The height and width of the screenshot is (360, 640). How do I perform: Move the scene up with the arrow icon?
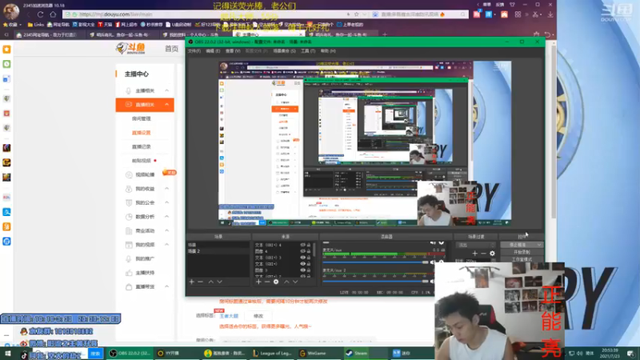tap(211, 282)
